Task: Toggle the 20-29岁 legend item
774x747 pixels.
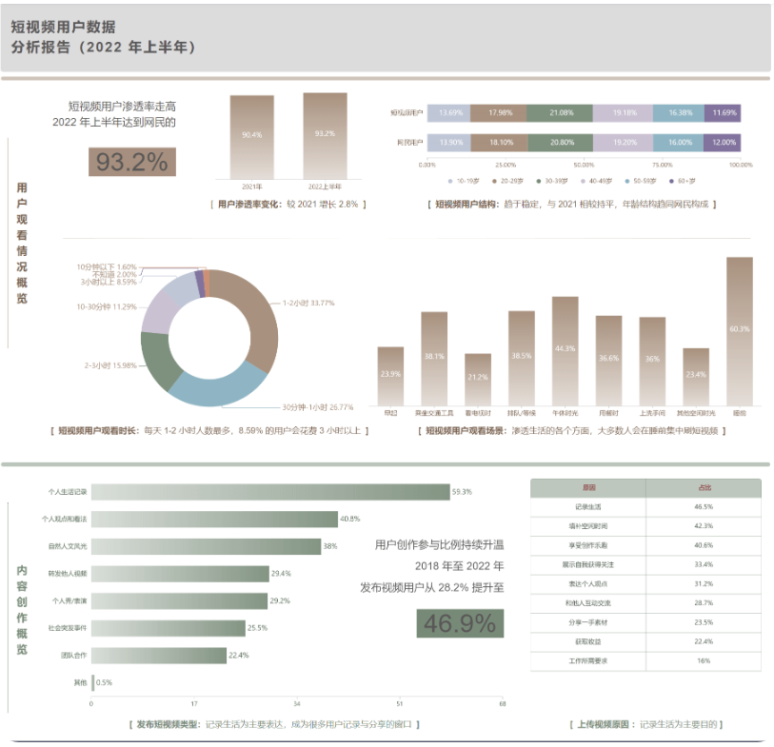Action: pyautogui.click(x=507, y=181)
